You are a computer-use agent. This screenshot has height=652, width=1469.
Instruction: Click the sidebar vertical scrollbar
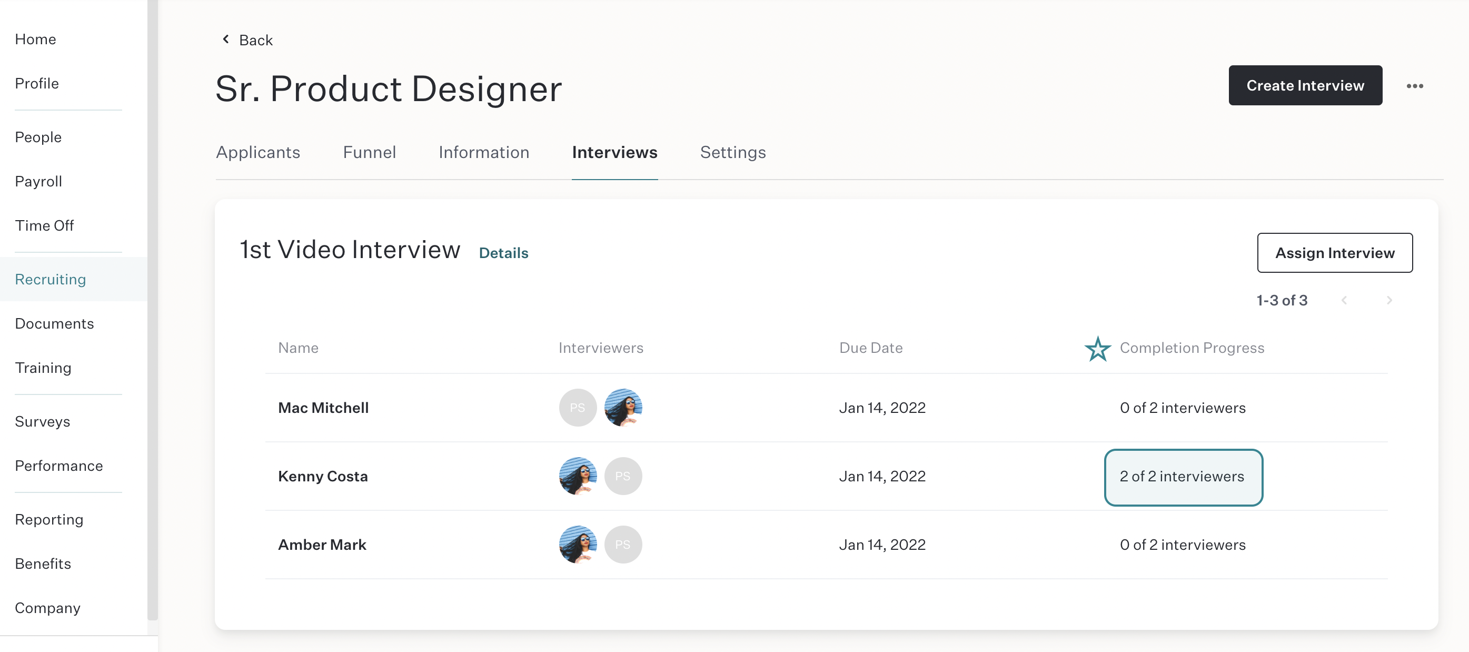(152, 310)
